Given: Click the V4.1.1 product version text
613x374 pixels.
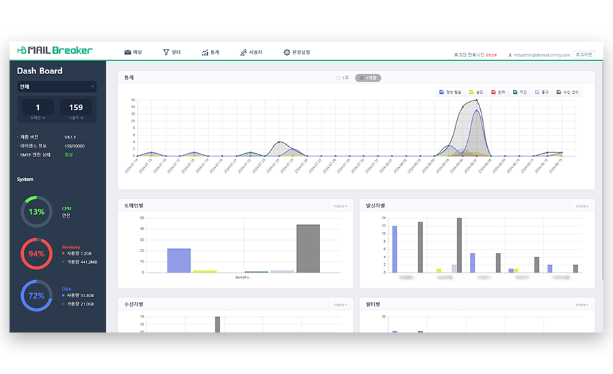Looking at the screenshot, I should click(70, 137).
